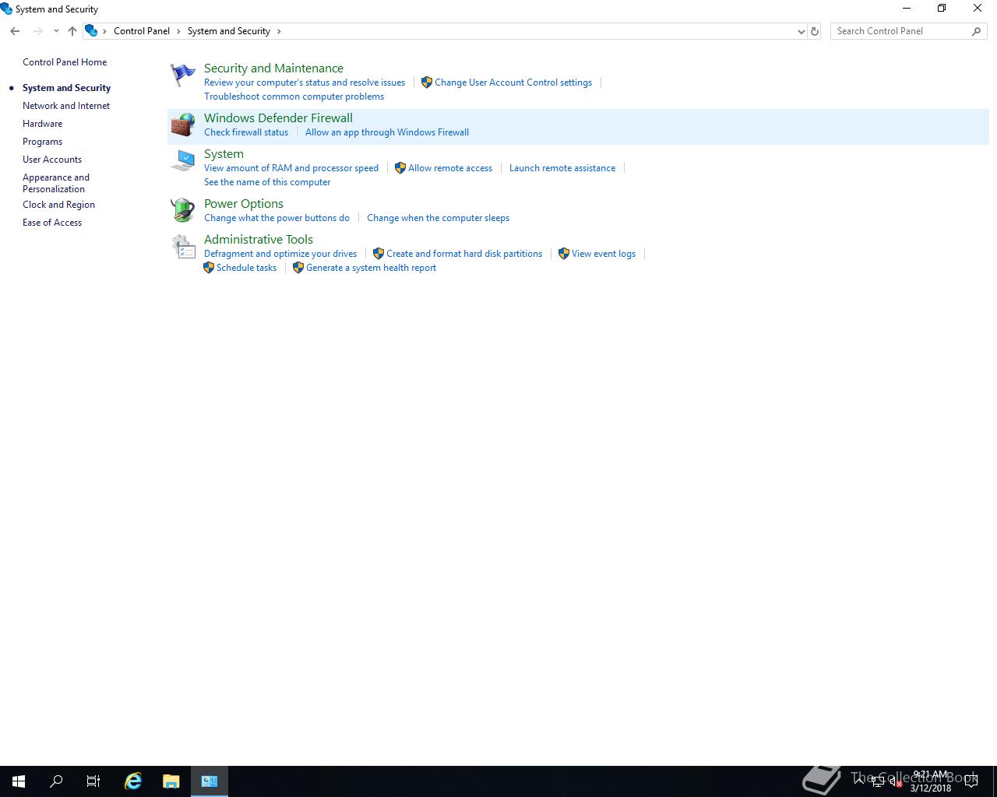Viewport: 997px width, 797px height.
Task: Click System and Security breadcrumb
Action: tap(229, 31)
